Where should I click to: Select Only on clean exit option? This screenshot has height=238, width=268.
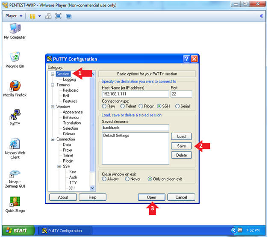pos(165,179)
